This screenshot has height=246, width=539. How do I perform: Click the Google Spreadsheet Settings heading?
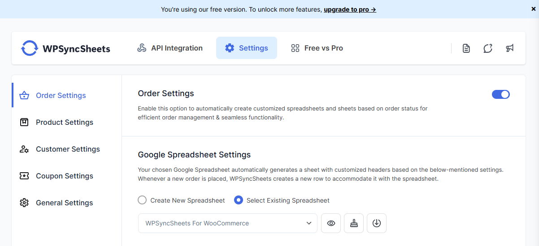coord(194,155)
